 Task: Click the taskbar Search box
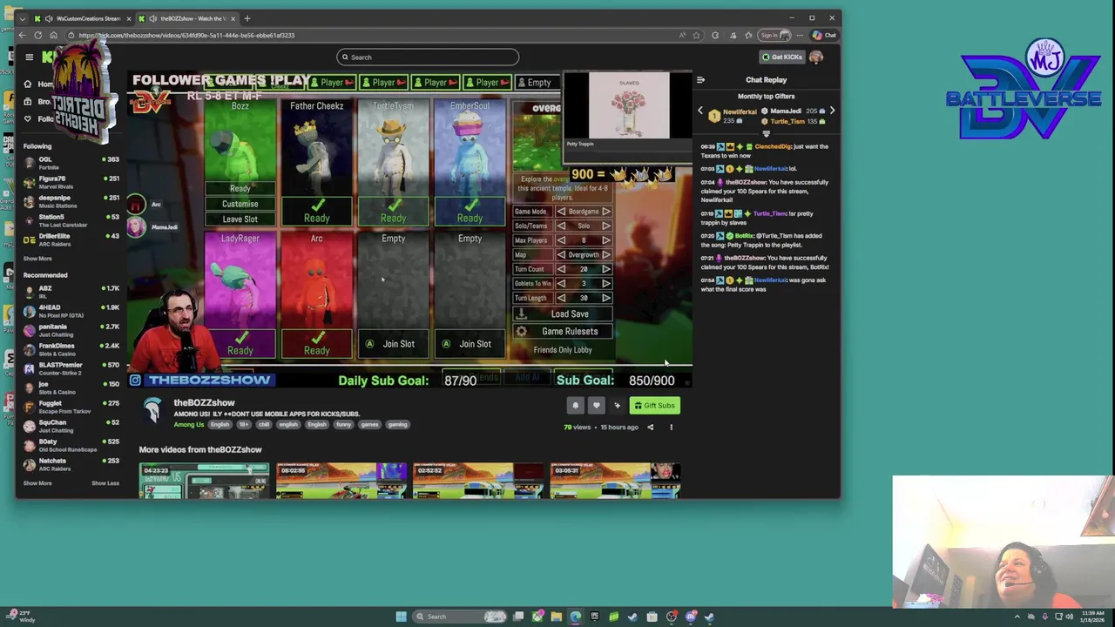[459, 617]
